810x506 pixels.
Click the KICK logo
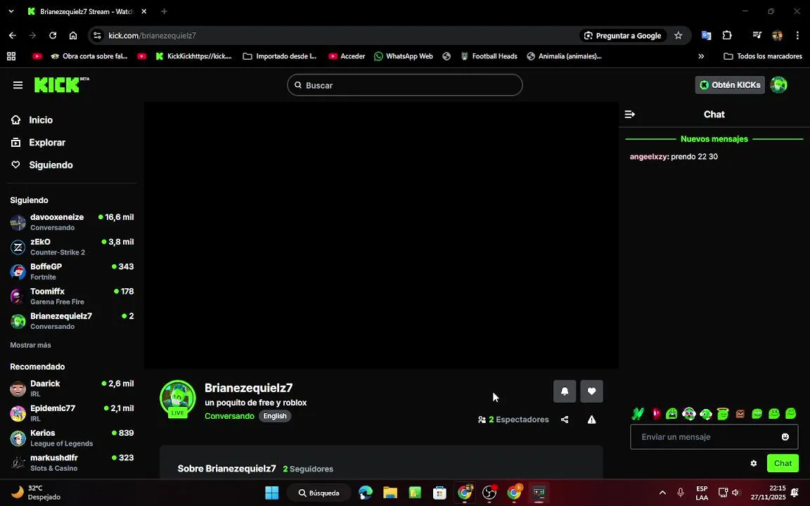[x=61, y=85]
